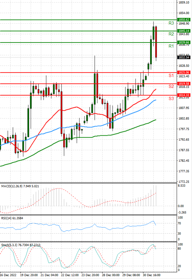Click the R1 resistance price tag 1839.66

(184, 42)
